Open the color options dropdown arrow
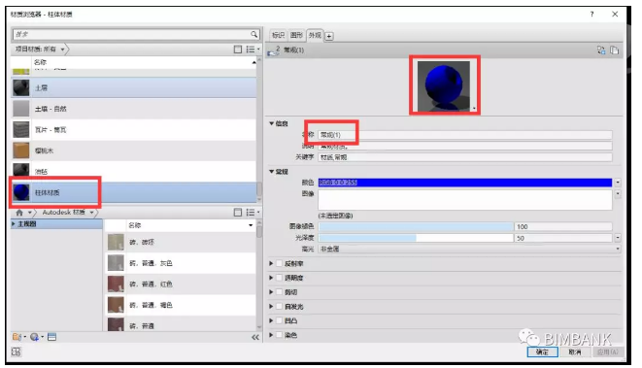Viewport: 642px width, 368px height. pyautogui.click(x=618, y=183)
